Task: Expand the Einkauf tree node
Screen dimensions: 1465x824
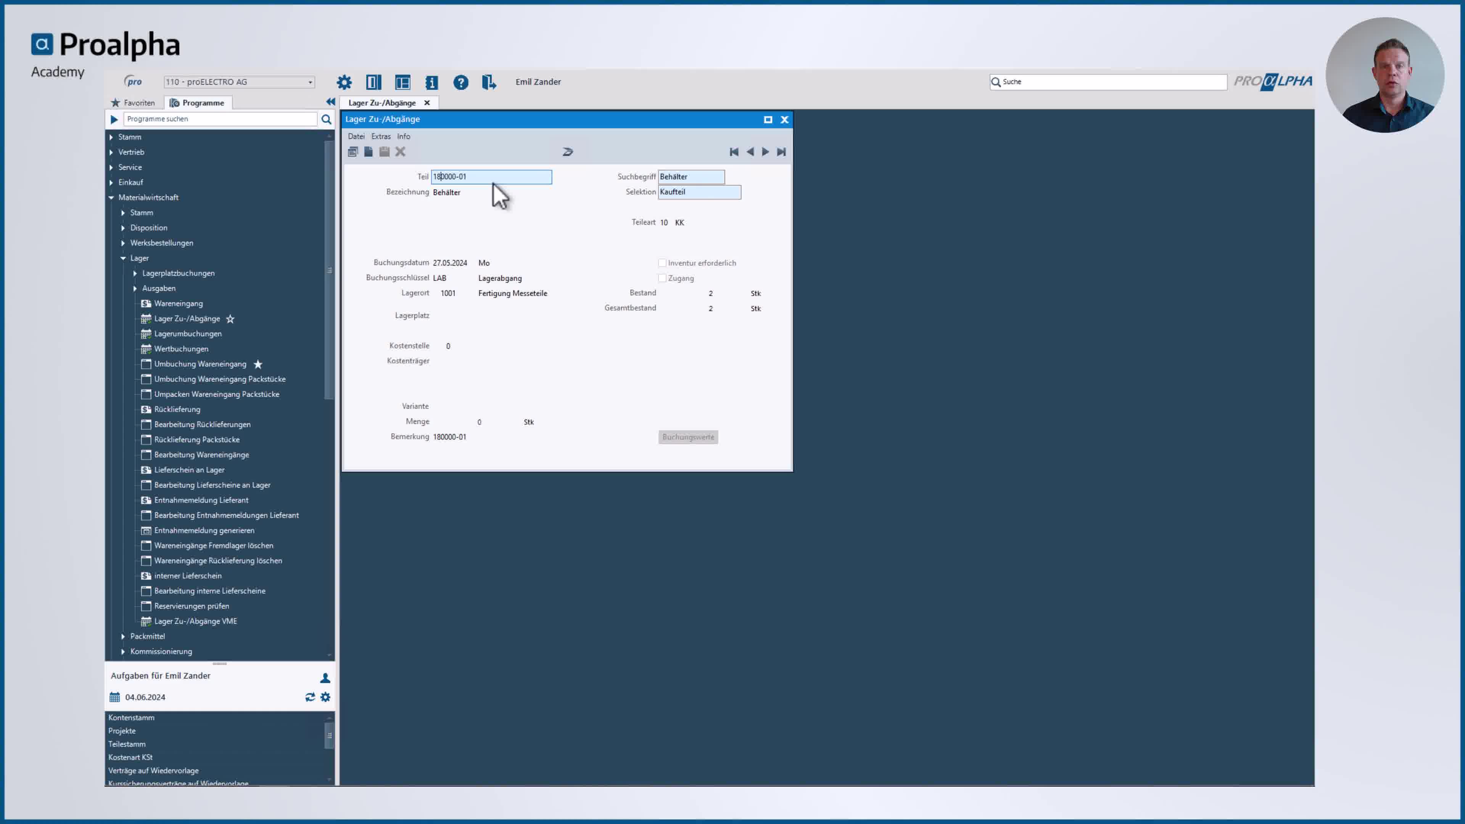Action: (x=111, y=183)
